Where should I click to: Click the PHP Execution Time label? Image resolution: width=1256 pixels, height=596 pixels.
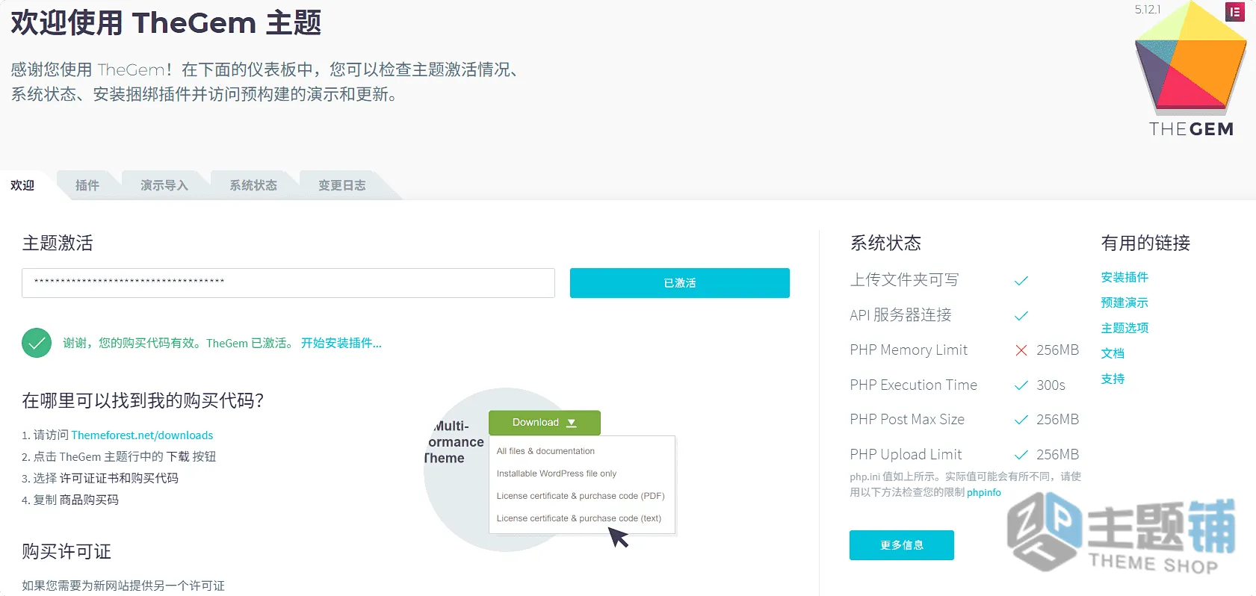tap(913, 385)
